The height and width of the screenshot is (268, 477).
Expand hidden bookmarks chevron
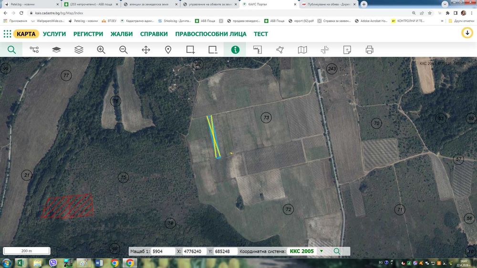[x=442, y=21]
